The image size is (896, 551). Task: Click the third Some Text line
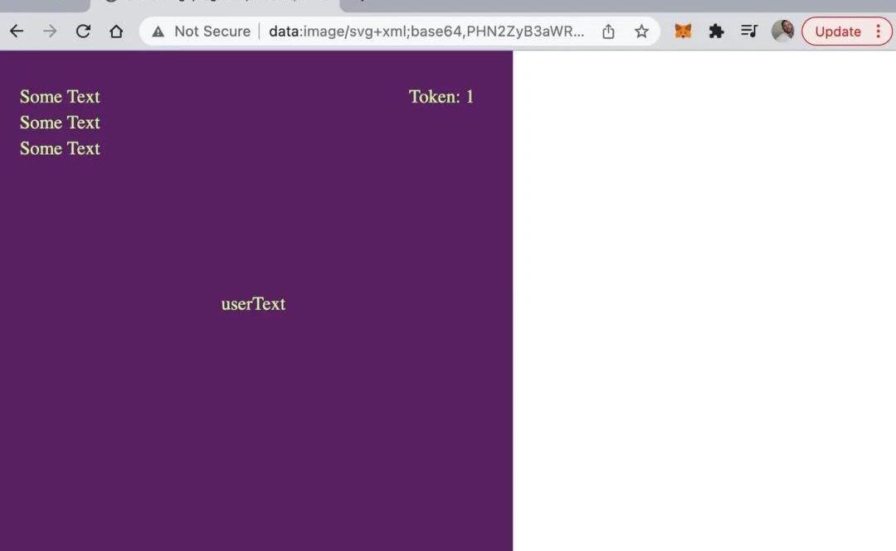click(x=60, y=148)
